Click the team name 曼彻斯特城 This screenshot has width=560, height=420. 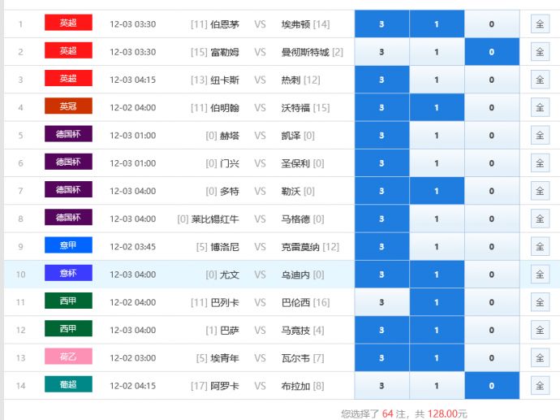coord(305,52)
